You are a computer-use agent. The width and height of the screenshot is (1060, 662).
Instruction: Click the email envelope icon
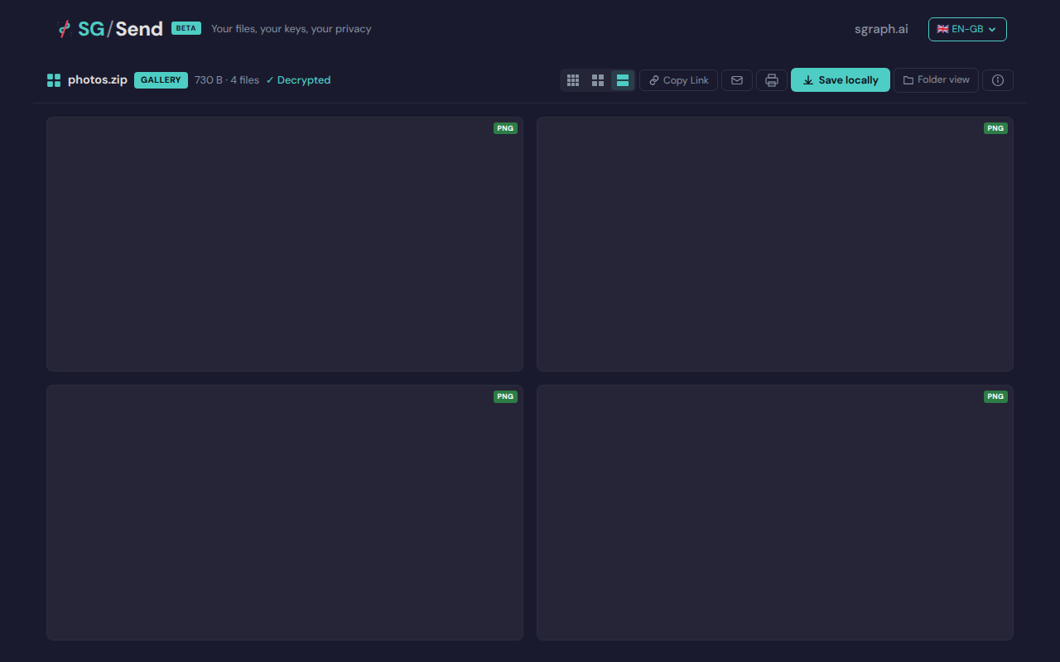737,80
